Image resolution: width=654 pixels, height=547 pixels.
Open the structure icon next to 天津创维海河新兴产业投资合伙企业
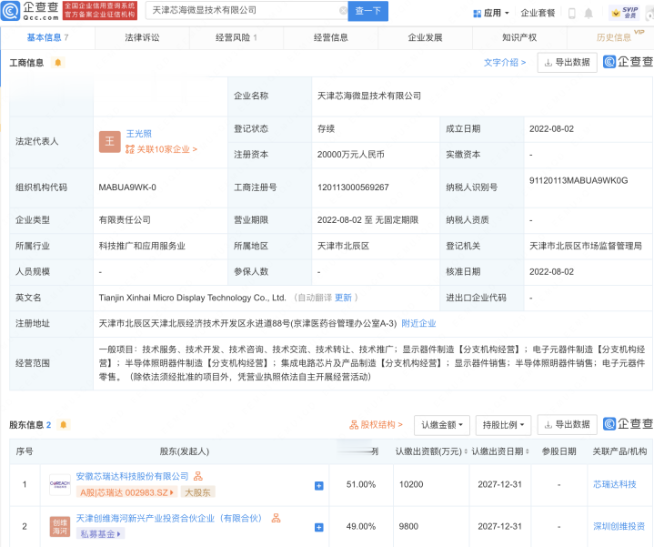[x=277, y=518]
